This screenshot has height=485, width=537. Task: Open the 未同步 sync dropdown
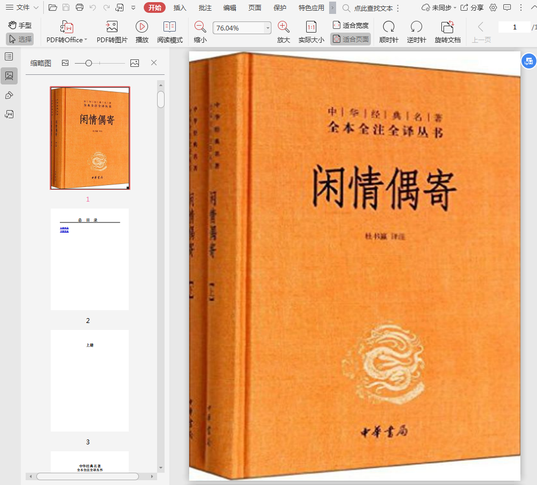(439, 7)
